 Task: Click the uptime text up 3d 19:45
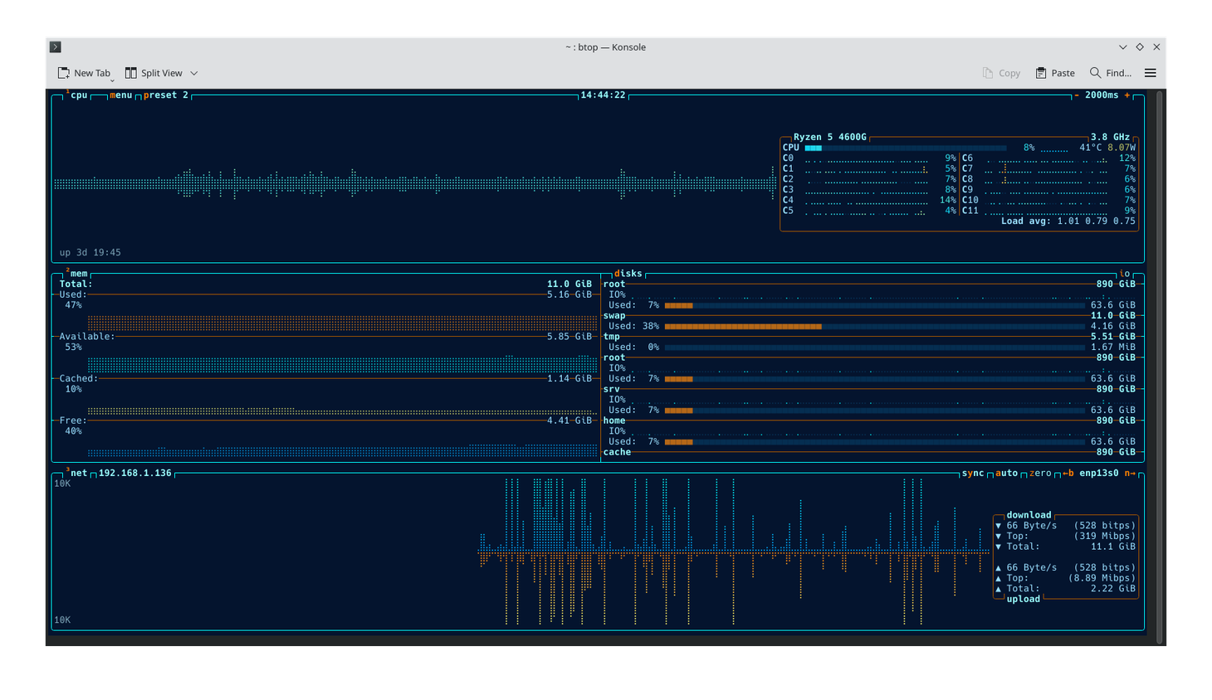[90, 253]
